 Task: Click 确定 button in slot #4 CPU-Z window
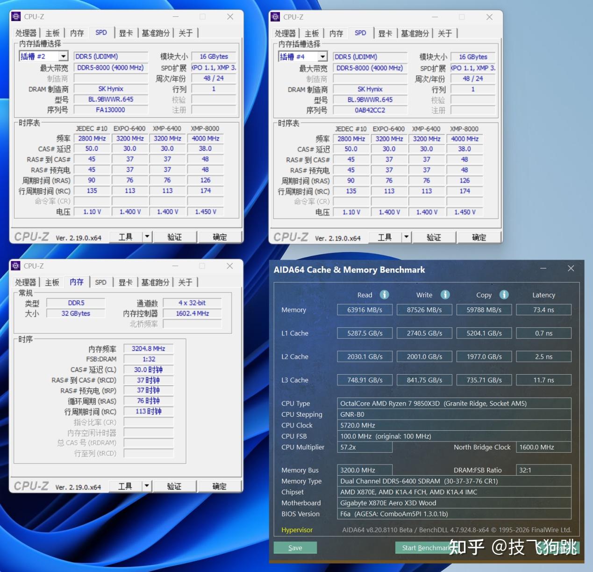pos(479,237)
